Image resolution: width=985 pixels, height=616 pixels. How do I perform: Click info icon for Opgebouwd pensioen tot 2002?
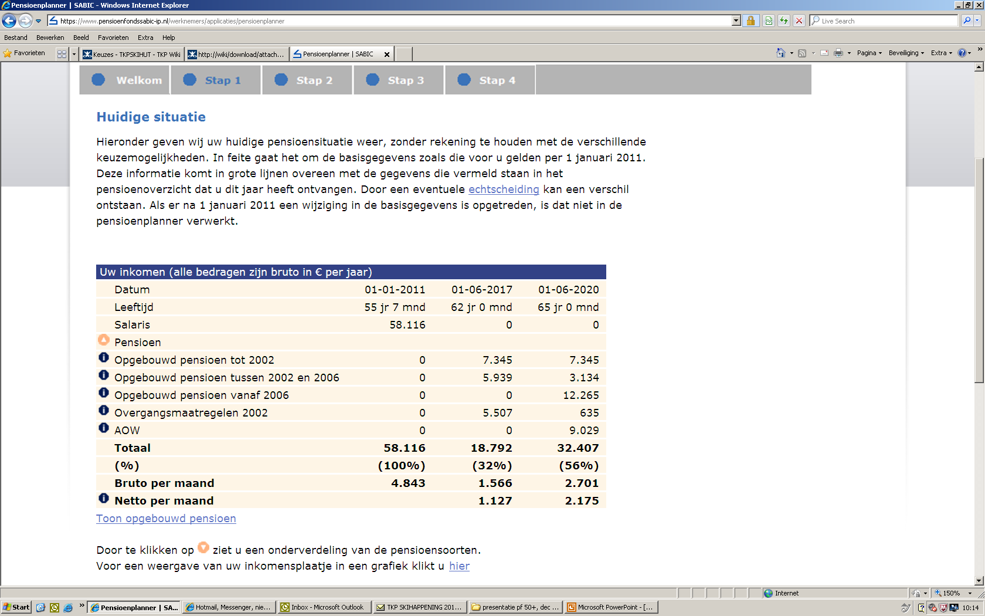(104, 357)
